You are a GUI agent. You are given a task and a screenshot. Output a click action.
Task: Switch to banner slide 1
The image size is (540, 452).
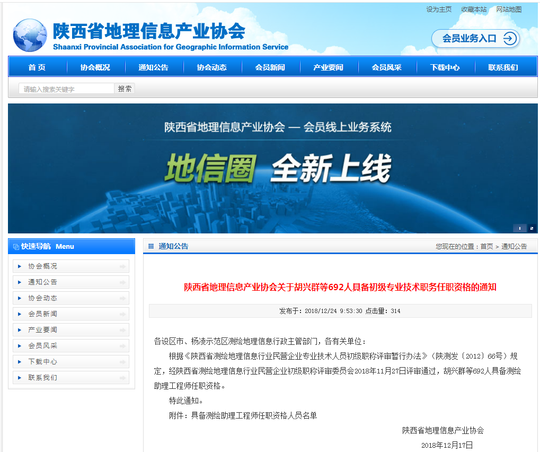[x=520, y=228]
